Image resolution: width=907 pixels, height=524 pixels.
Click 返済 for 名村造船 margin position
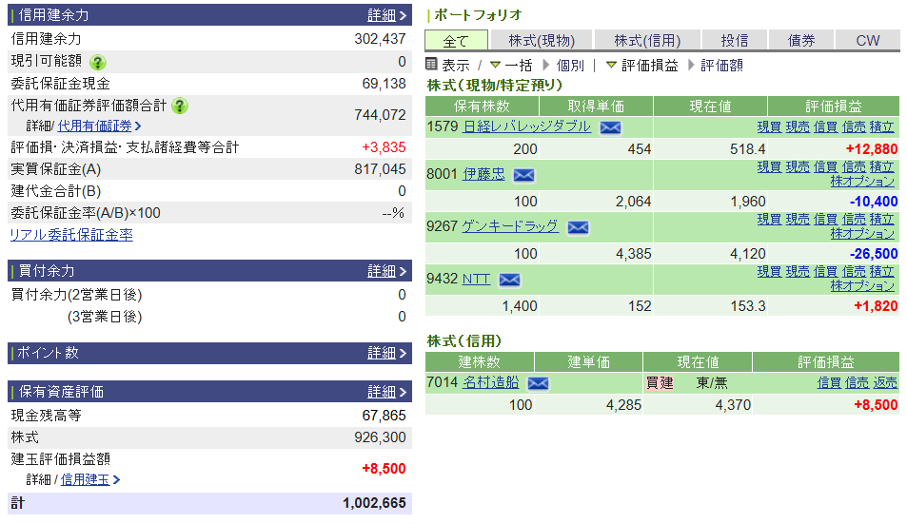(x=885, y=382)
